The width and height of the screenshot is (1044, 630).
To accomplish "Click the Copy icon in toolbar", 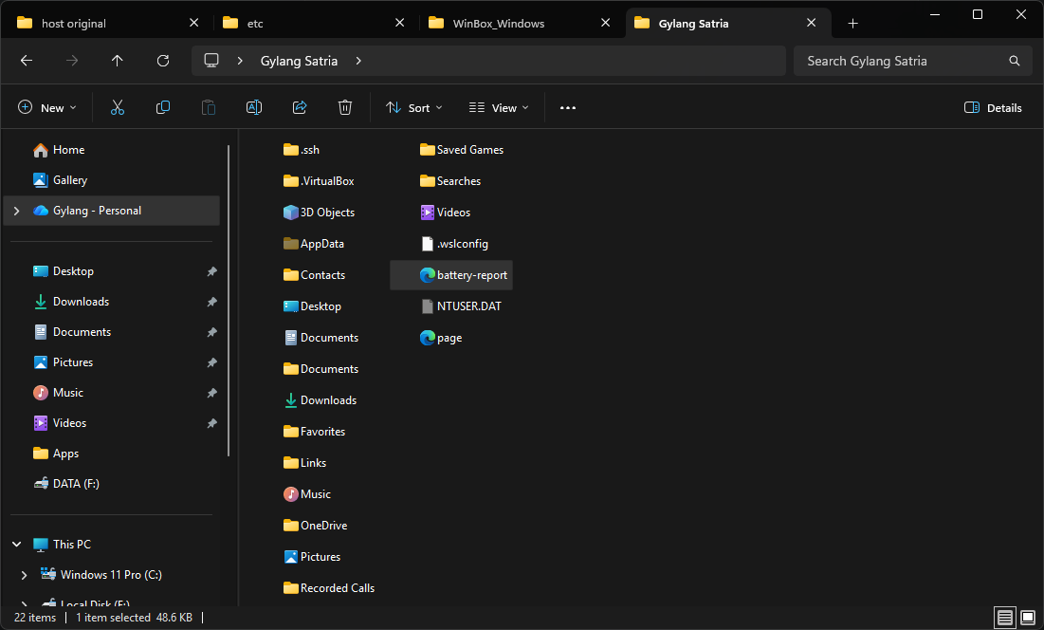I will 163,108.
